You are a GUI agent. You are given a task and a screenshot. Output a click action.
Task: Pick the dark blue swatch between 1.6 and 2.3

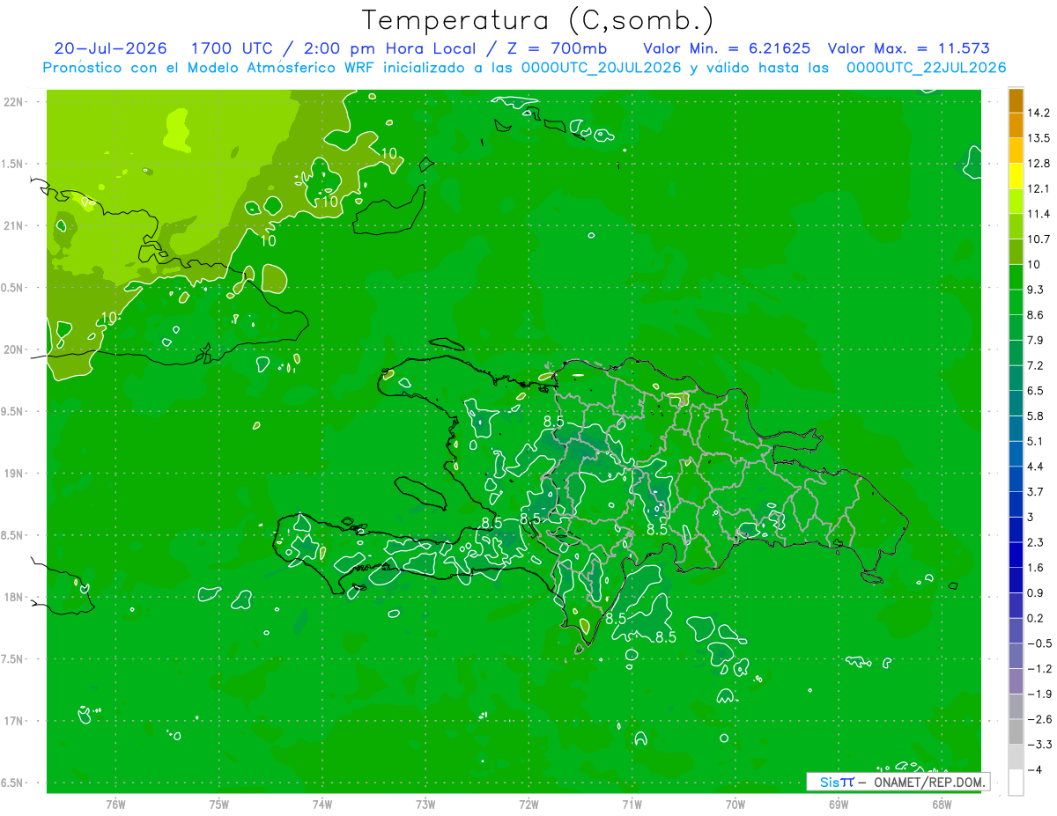pyautogui.click(x=1016, y=555)
